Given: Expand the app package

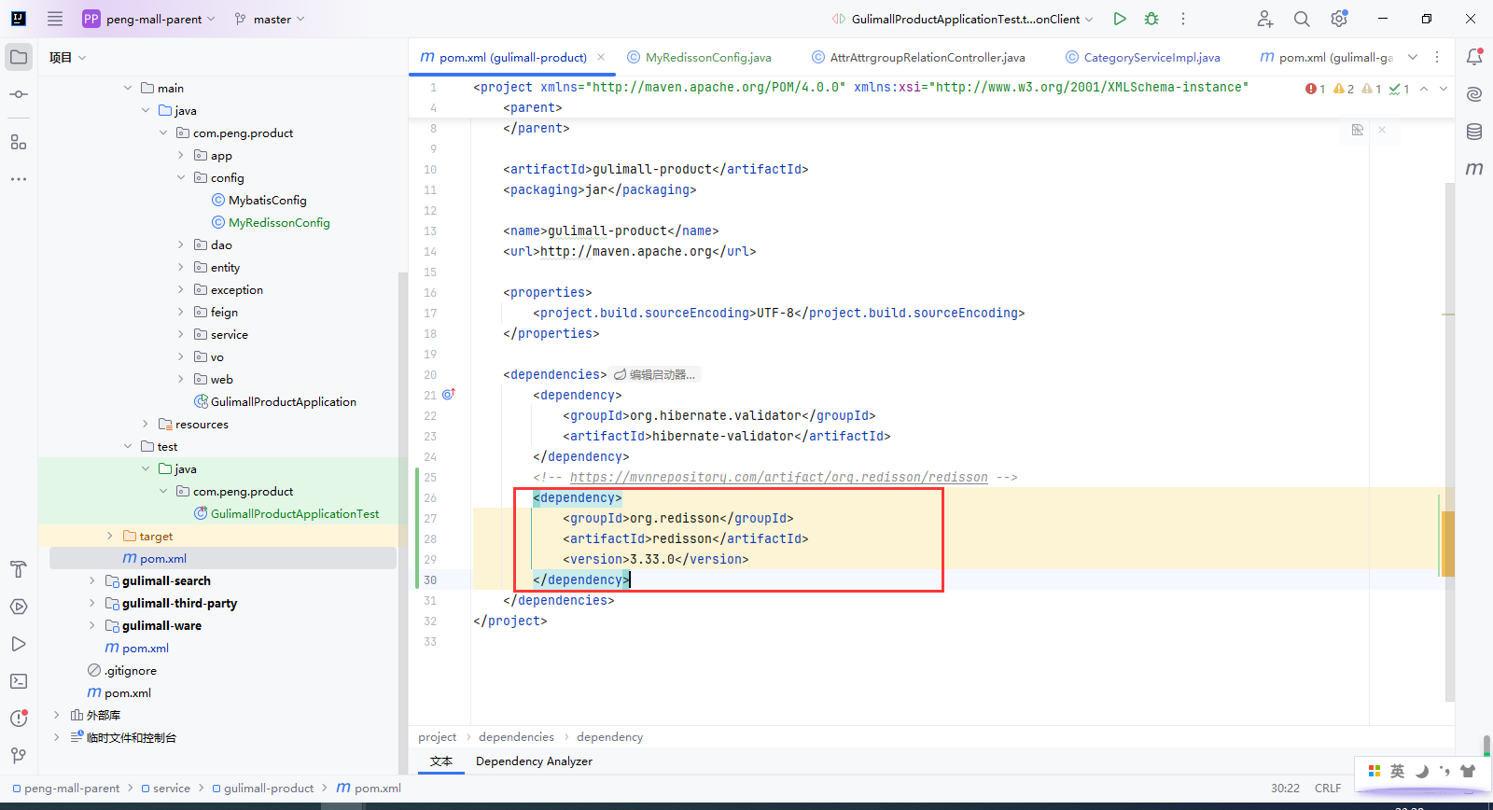Looking at the screenshot, I should tap(181, 155).
